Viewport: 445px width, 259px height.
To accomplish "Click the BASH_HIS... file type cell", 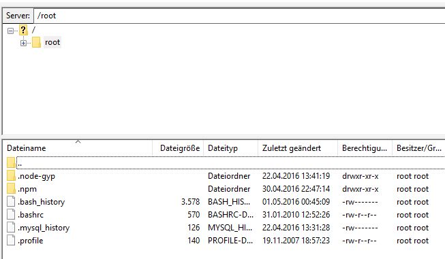I will [x=229, y=202].
